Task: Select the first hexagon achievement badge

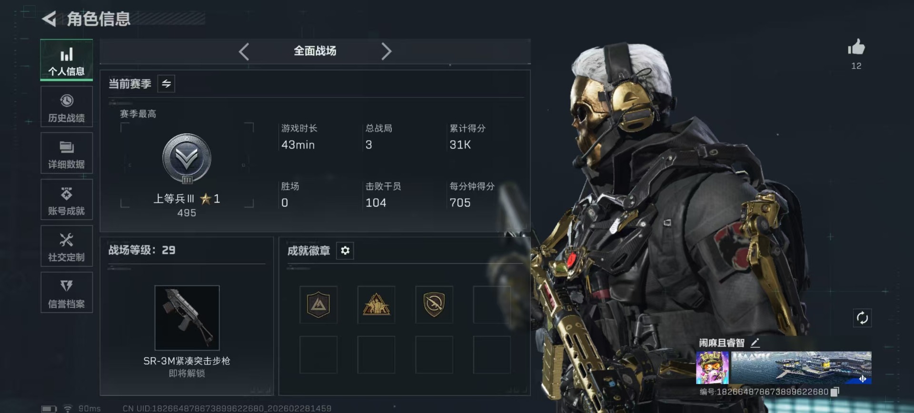Action: point(318,305)
